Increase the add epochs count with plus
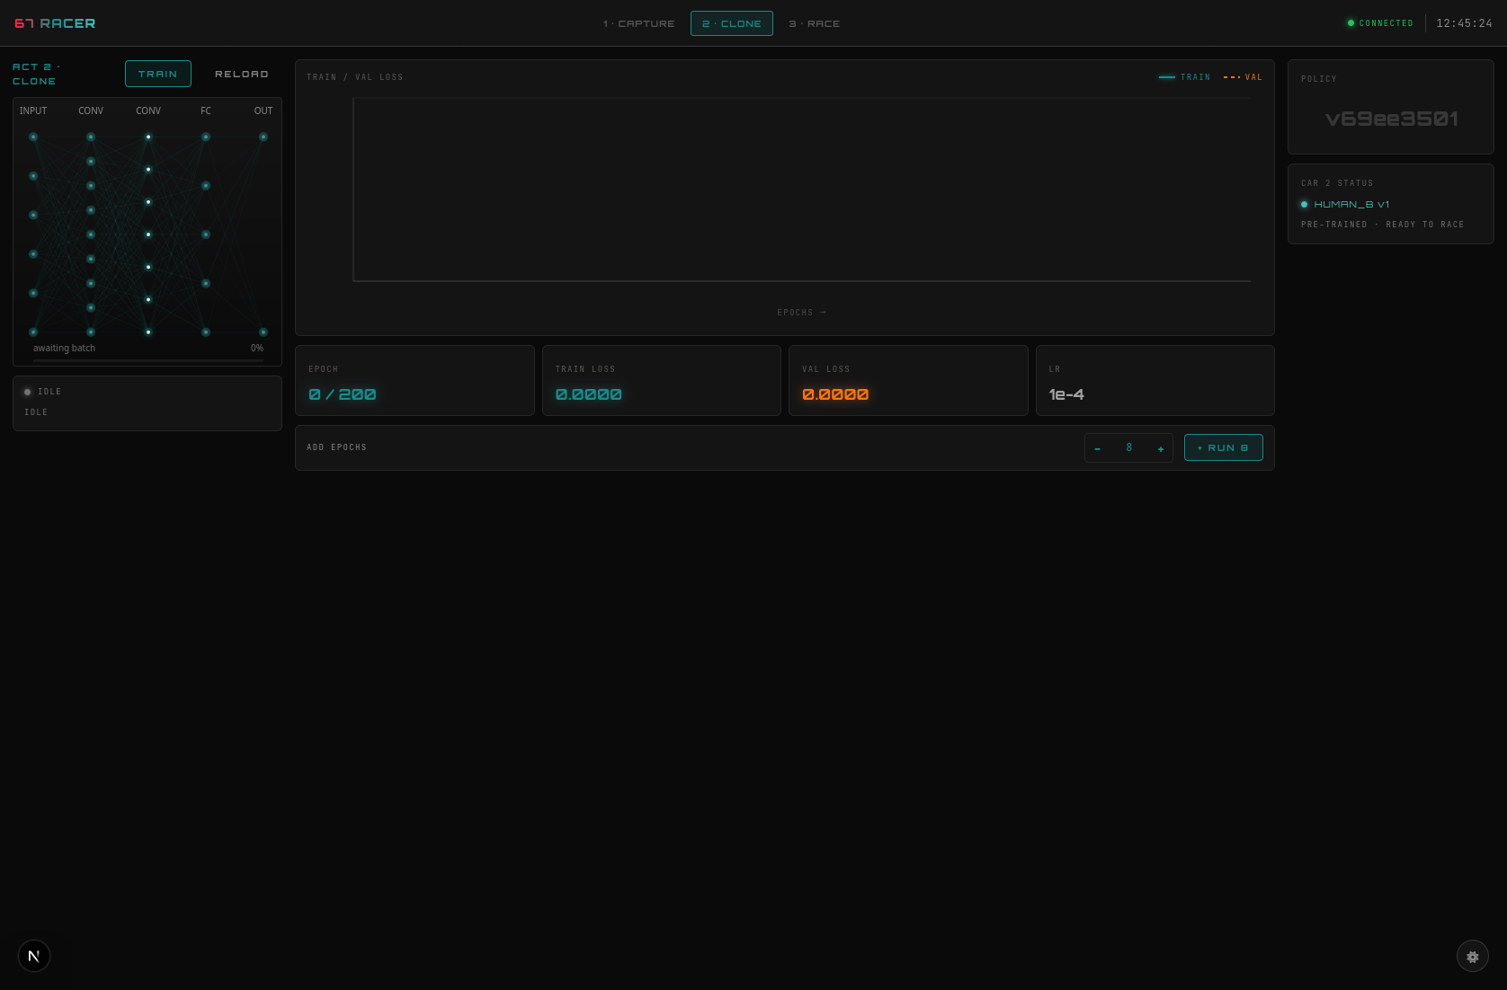Screen dimensions: 1507x990 click(1161, 448)
